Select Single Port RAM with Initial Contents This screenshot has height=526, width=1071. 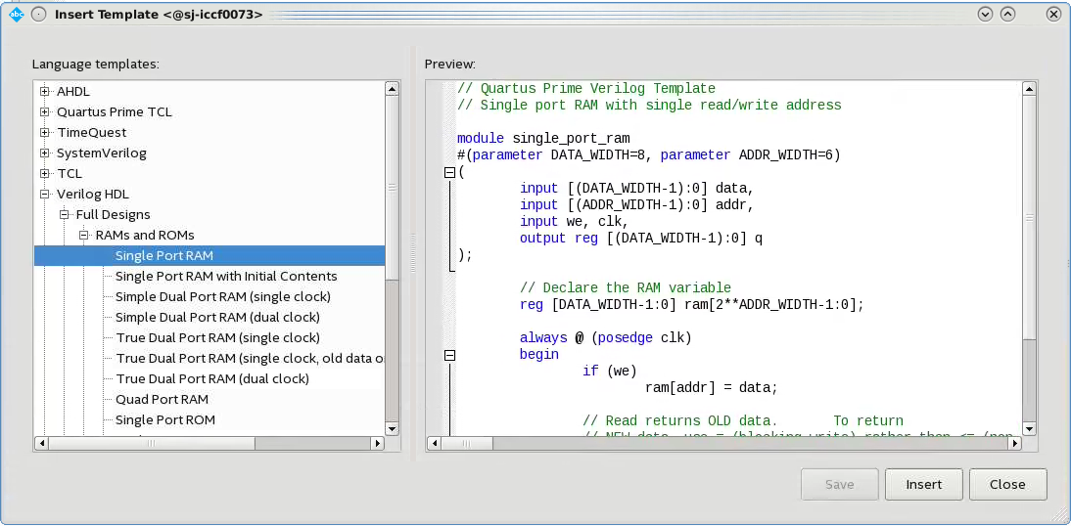pos(225,276)
